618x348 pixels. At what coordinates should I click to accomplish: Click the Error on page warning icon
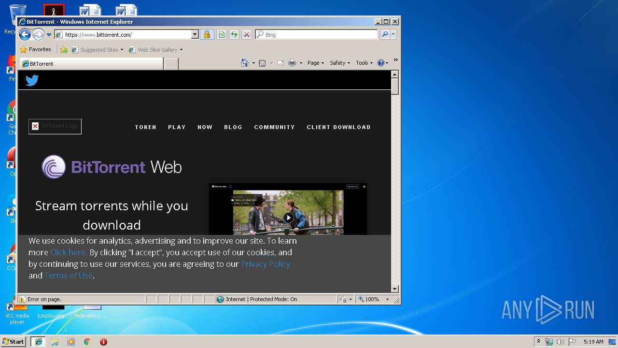click(x=22, y=299)
